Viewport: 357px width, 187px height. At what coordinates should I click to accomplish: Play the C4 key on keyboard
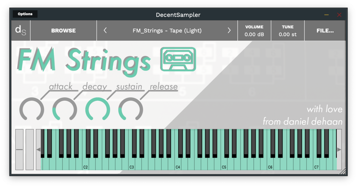pos(178,164)
